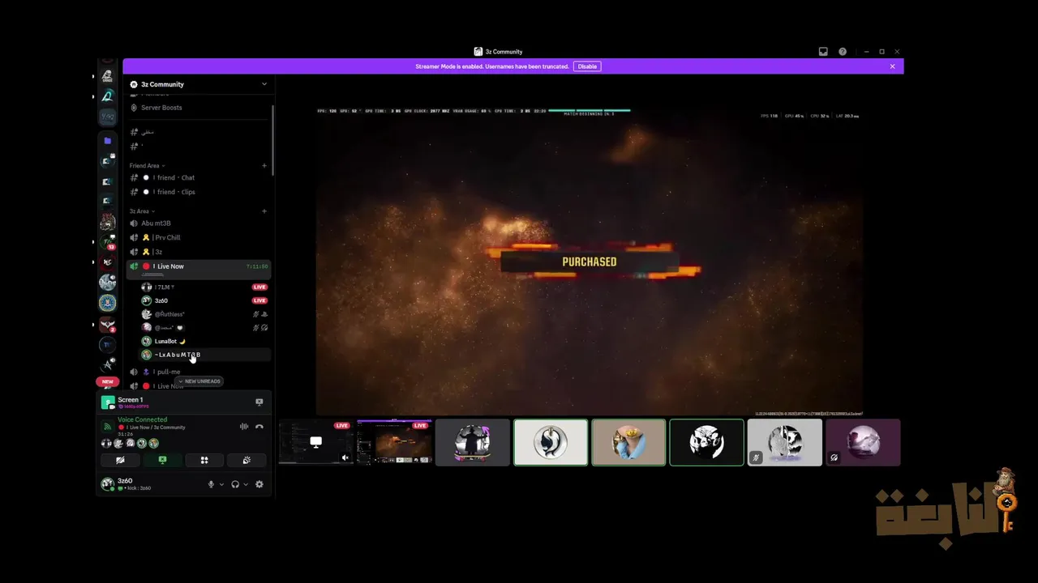The width and height of the screenshot is (1038, 583).
Task: Open the purple server folder icon
Action: pos(107,140)
